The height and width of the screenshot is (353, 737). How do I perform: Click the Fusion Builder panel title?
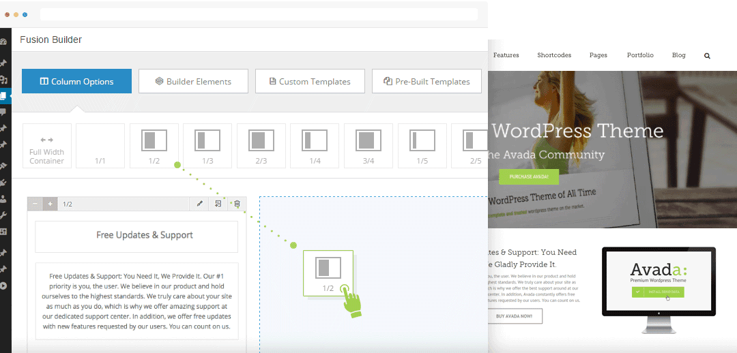[x=50, y=40]
